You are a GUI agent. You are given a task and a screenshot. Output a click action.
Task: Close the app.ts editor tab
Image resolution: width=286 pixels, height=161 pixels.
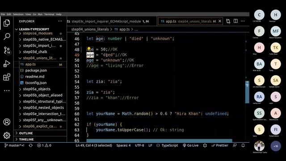pos(220,21)
